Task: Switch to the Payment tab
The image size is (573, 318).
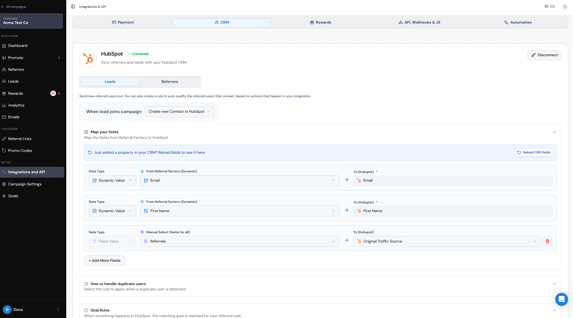Action: pos(123,22)
